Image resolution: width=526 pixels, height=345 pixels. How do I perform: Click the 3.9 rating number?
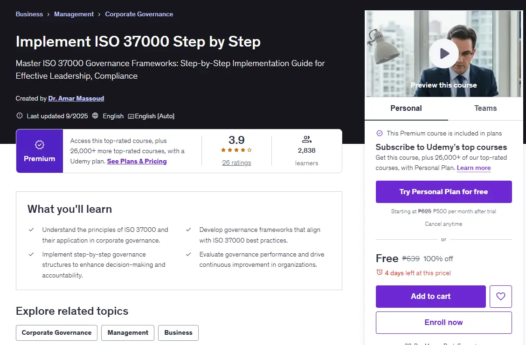tap(236, 140)
